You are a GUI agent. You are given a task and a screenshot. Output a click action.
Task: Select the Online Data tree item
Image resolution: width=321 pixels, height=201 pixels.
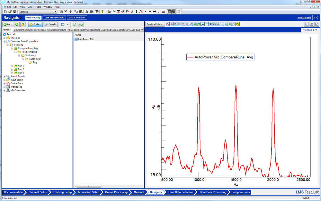17,83
